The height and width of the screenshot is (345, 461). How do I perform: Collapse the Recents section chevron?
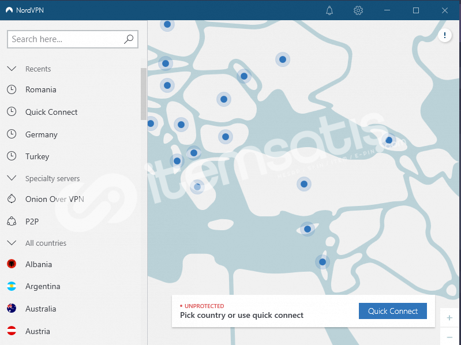(12, 69)
